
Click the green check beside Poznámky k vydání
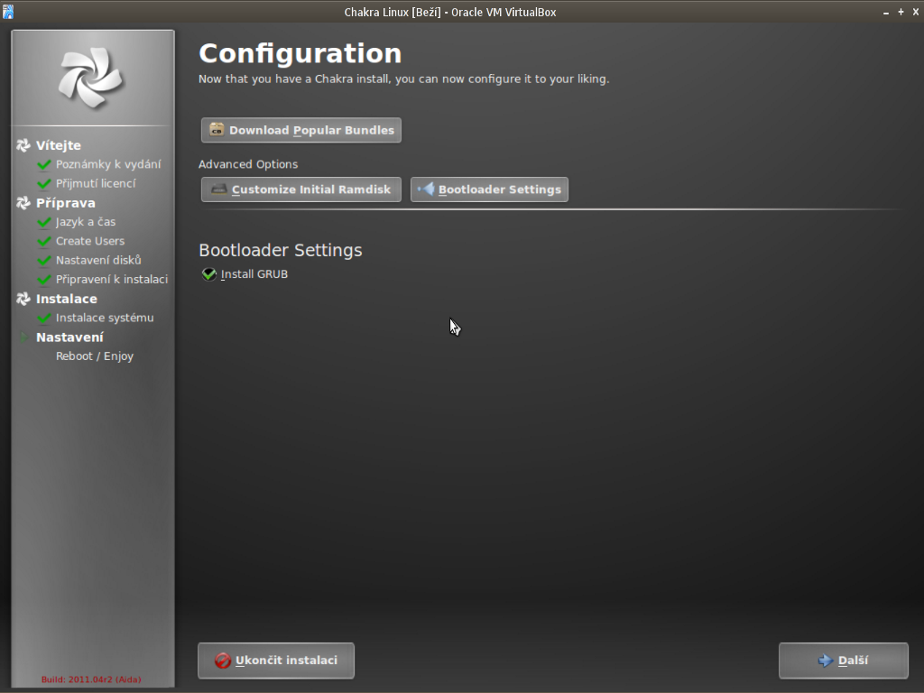click(43, 164)
